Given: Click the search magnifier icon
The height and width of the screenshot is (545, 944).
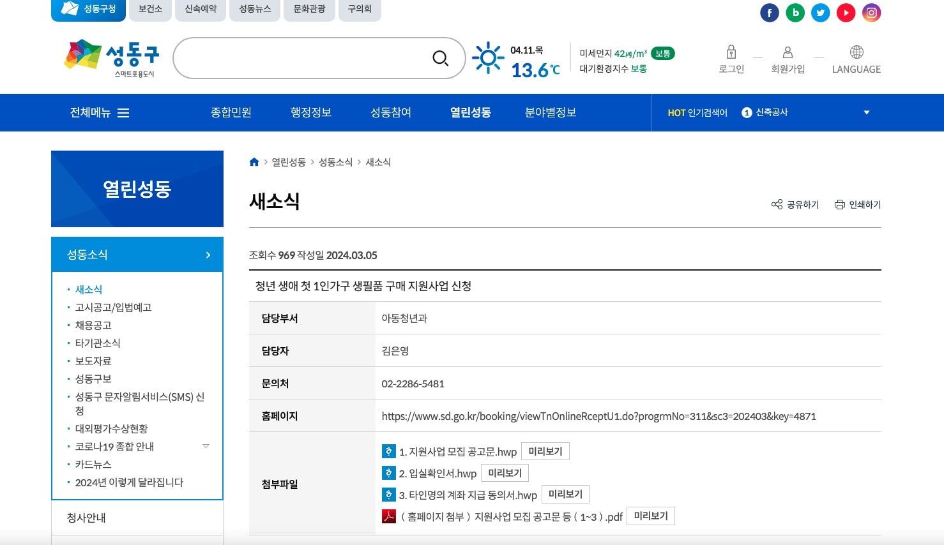Looking at the screenshot, I should tap(441, 58).
